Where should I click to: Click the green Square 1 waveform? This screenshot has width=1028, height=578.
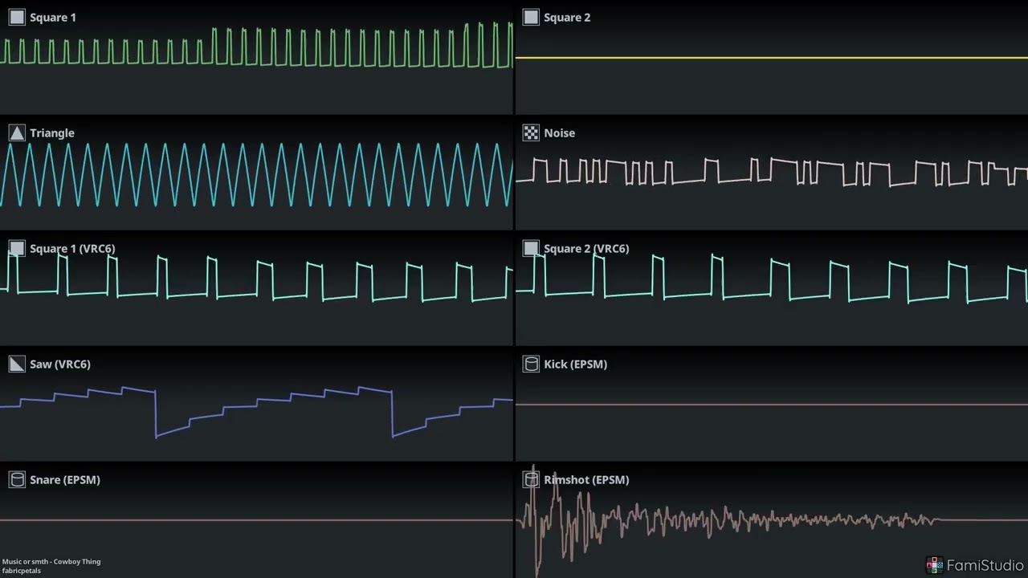(x=257, y=46)
